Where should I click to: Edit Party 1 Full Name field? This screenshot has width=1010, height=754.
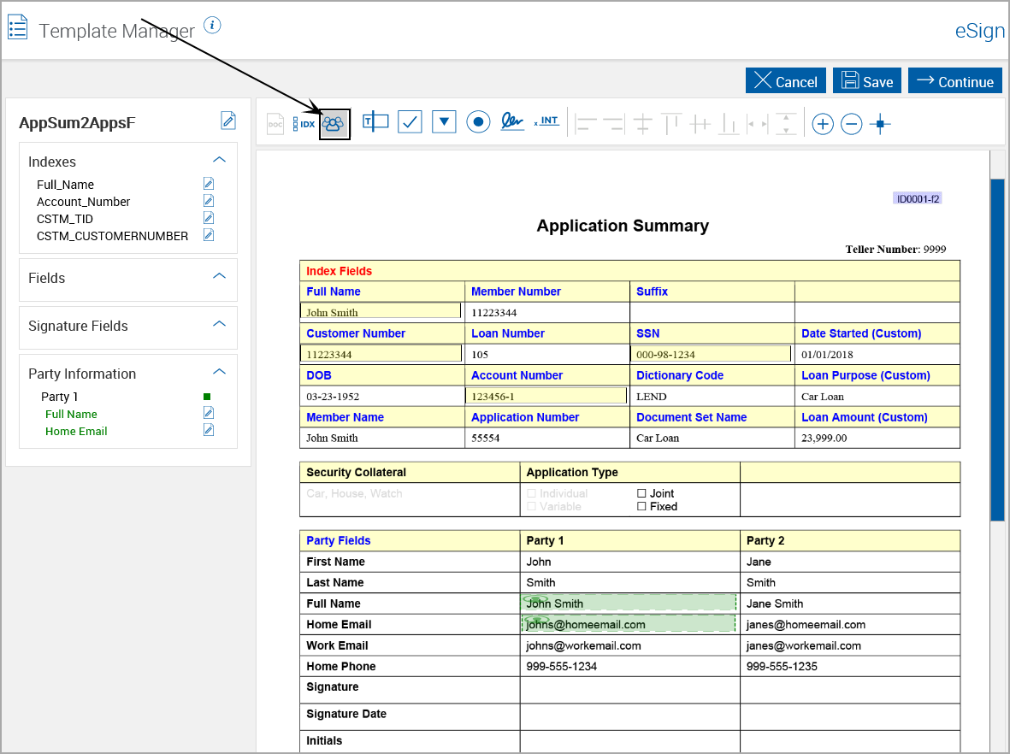pos(209,413)
